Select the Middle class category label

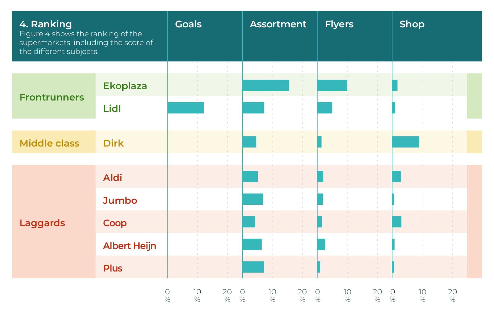click(49, 143)
